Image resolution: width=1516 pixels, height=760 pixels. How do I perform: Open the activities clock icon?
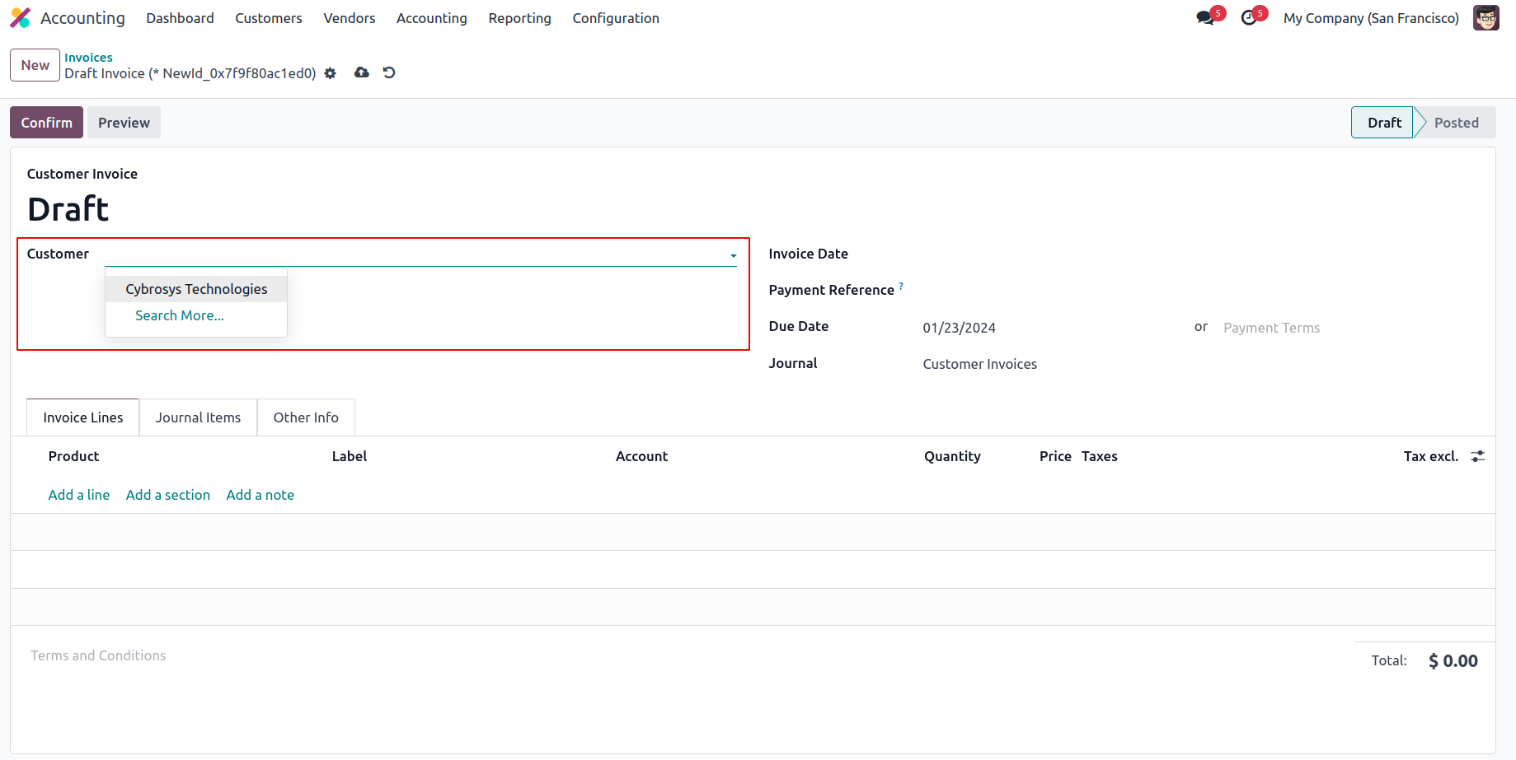pyautogui.click(x=1249, y=18)
